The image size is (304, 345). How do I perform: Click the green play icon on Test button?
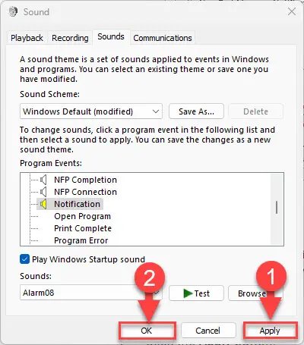click(x=188, y=293)
